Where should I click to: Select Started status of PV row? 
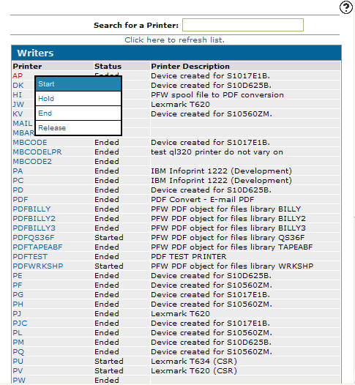click(x=109, y=371)
